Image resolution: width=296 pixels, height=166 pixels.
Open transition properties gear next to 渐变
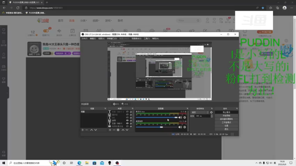click(211, 113)
